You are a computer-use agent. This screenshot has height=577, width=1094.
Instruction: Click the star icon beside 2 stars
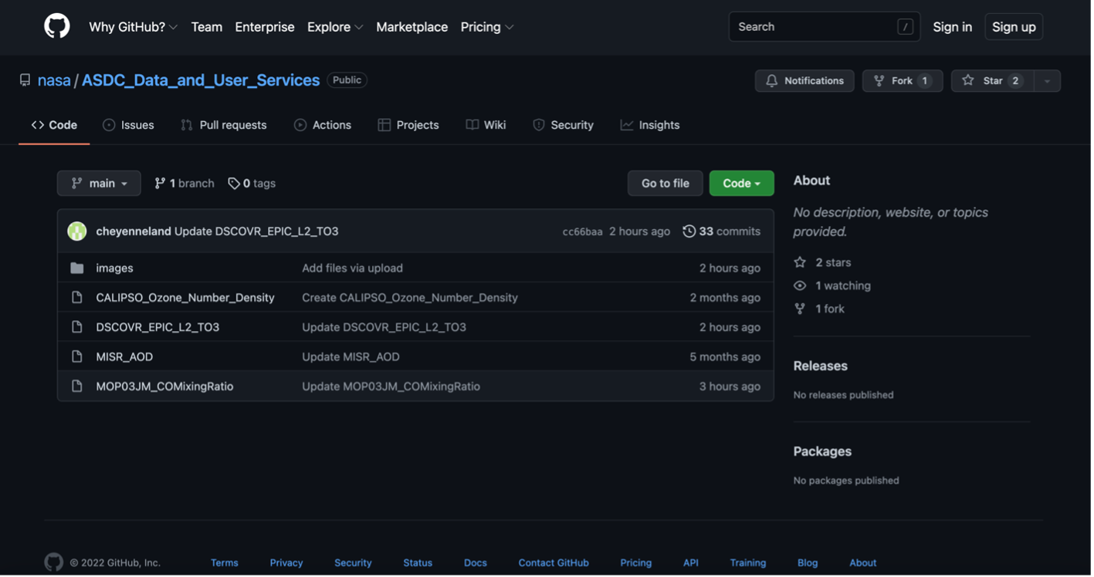800,262
